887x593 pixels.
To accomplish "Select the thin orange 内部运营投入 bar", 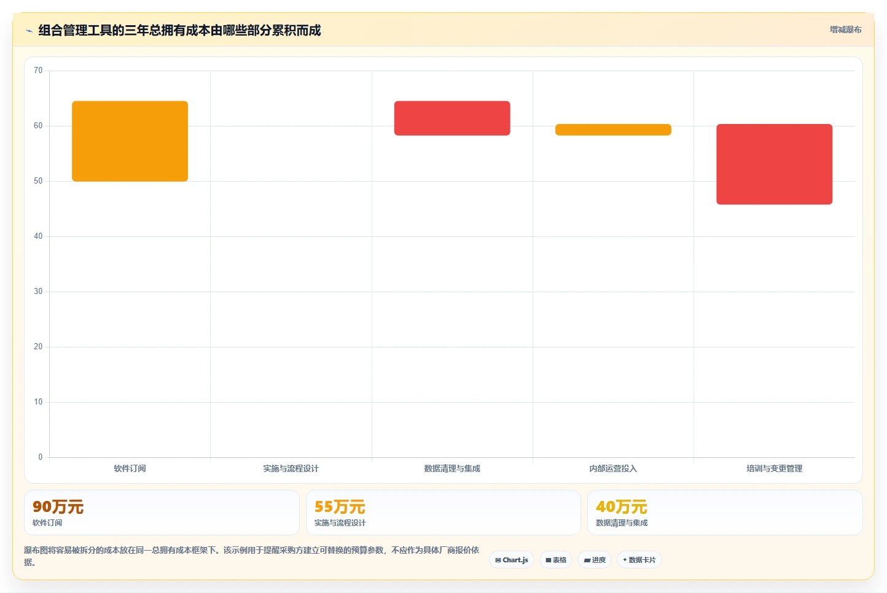I will tap(613, 130).
